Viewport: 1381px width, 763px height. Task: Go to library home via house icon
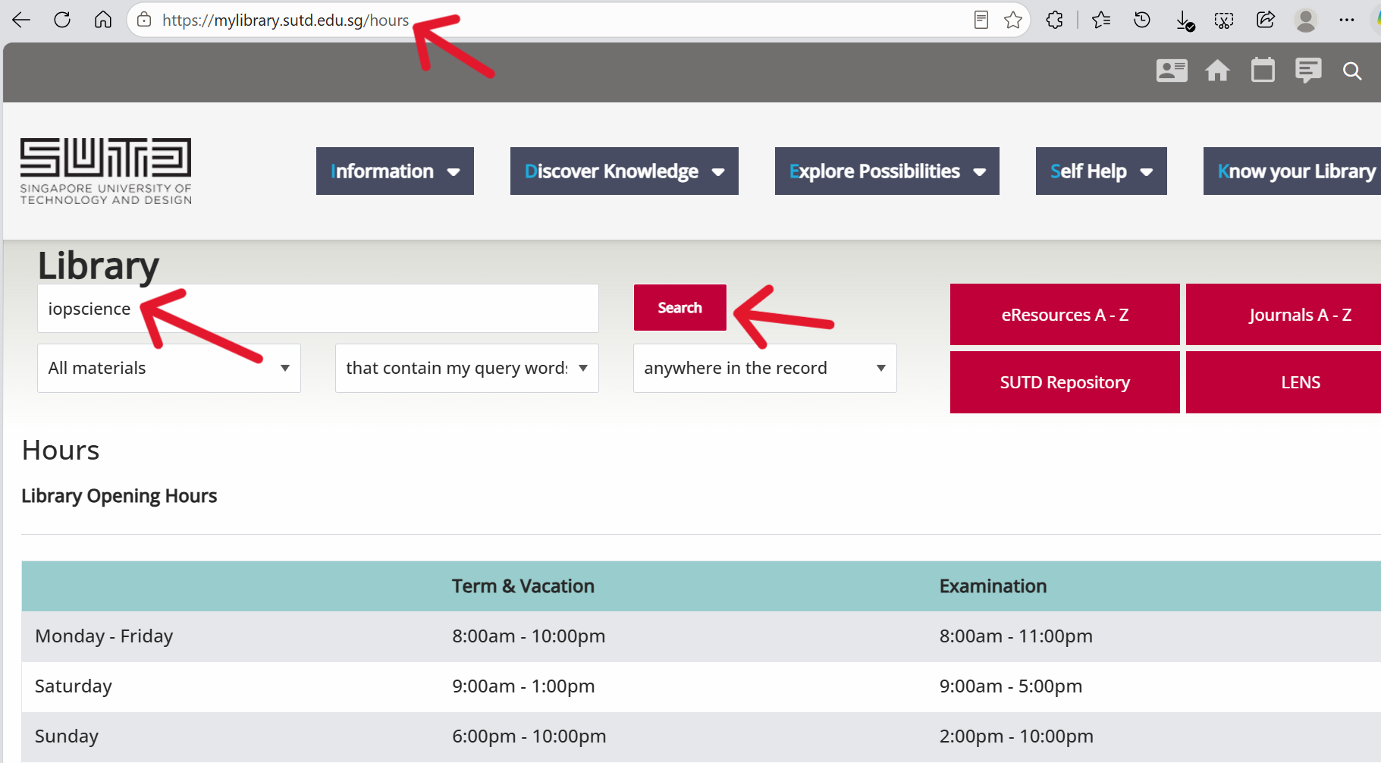click(x=1218, y=71)
